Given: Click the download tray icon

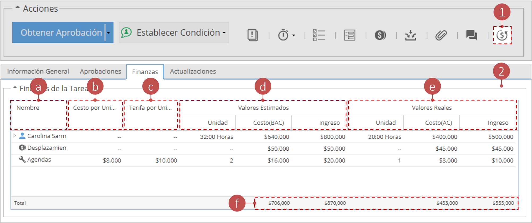Looking at the screenshot, I should pyautogui.click(x=411, y=35).
